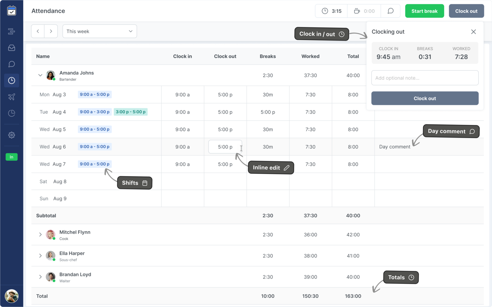This screenshot has height=307, width=492.
Task: Open the chat messages sidebar icon
Action: pos(11,64)
